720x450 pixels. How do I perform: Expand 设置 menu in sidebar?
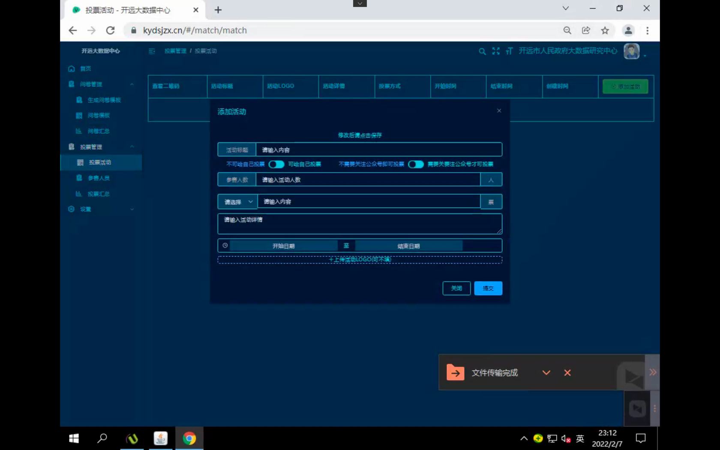(x=101, y=209)
